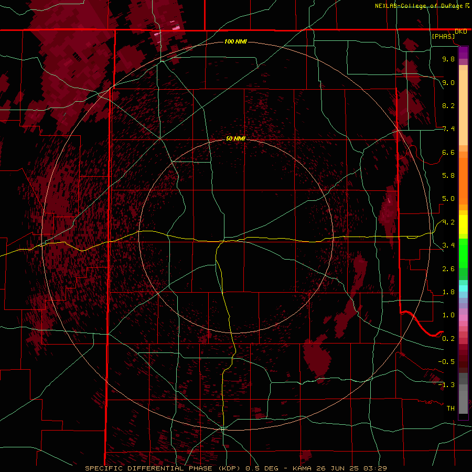
Task: Click the 8.2 scale value
Action: (x=448, y=105)
